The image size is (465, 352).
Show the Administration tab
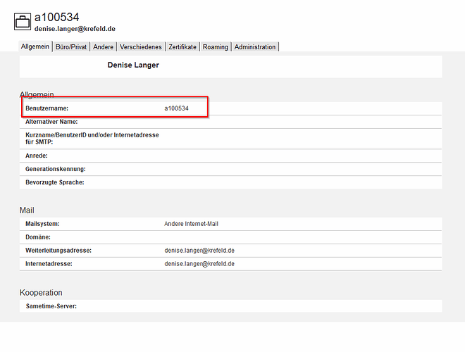point(255,47)
